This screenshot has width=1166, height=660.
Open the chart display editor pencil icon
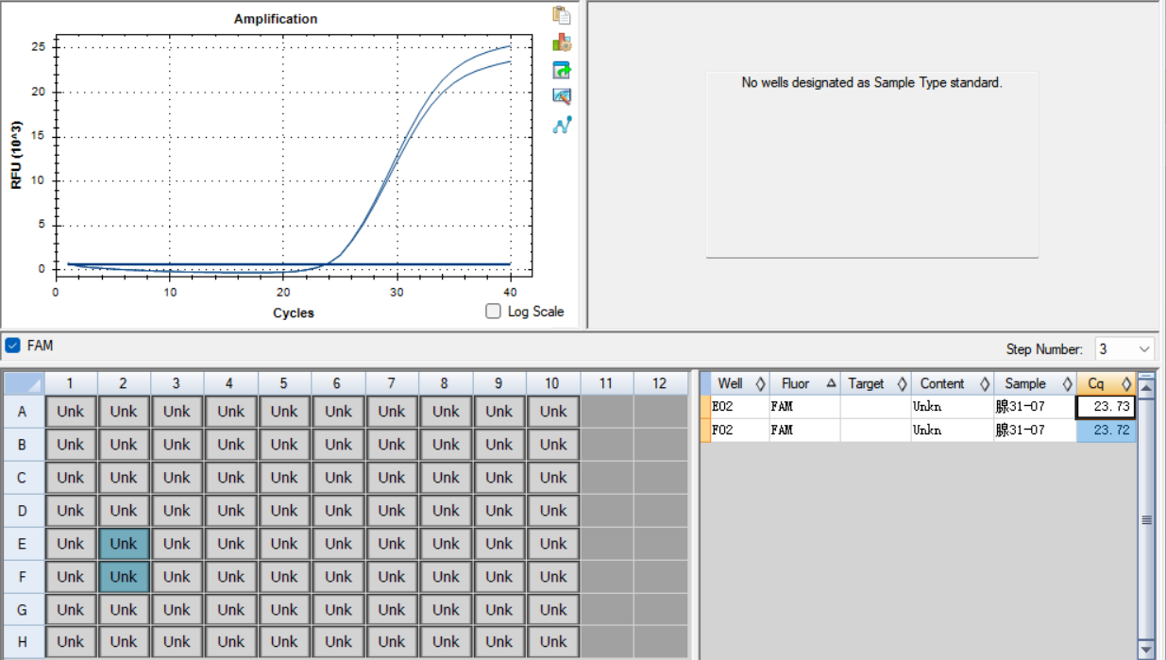(x=562, y=96)
